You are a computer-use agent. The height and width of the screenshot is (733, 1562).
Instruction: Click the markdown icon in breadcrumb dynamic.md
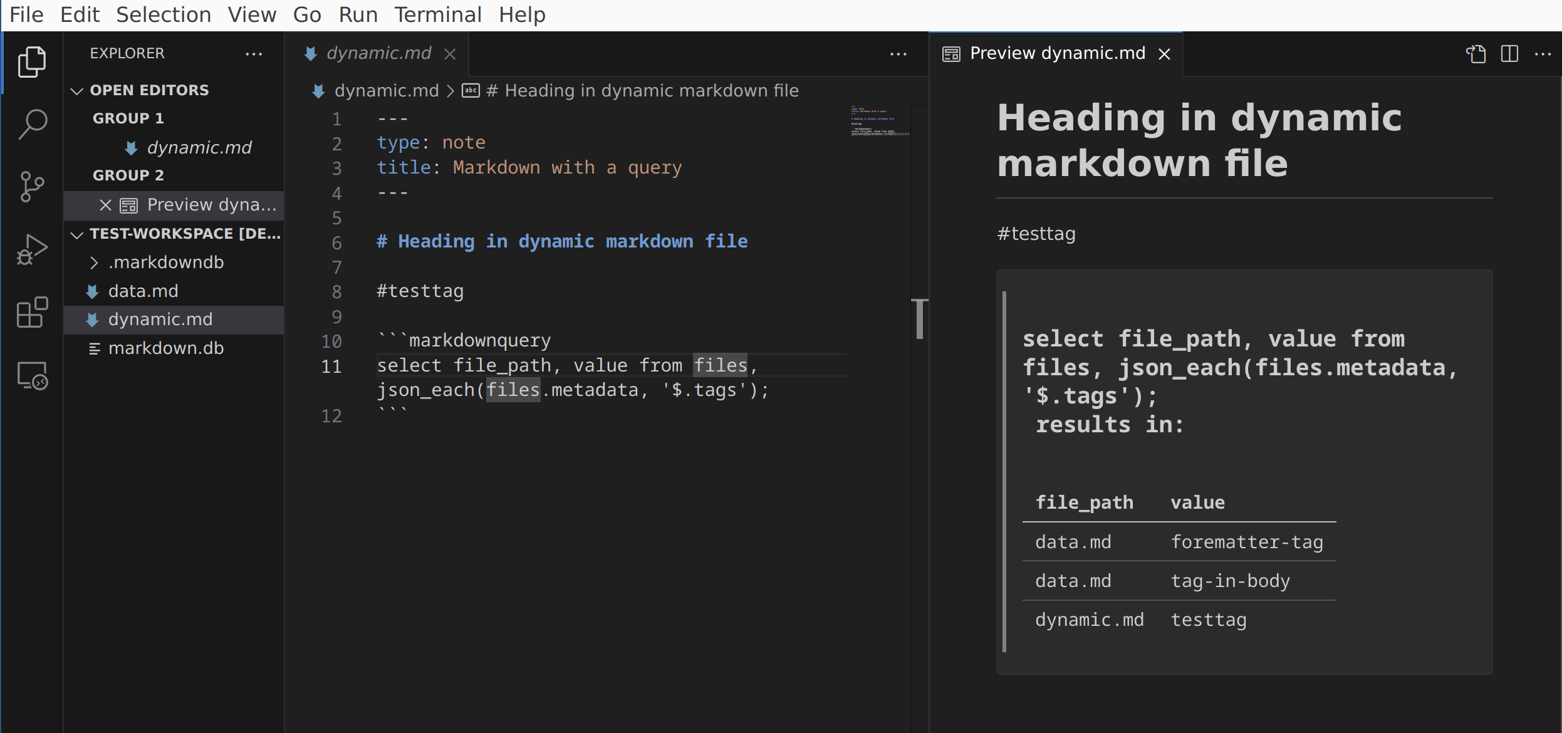[318, 91]
